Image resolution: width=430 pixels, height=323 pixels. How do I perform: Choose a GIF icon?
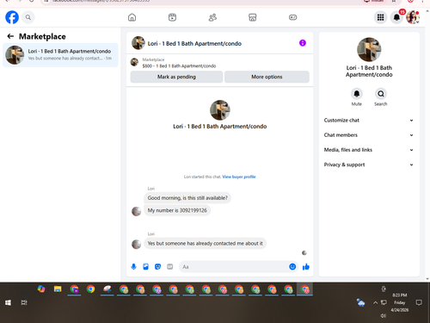(x=170, y=267)
